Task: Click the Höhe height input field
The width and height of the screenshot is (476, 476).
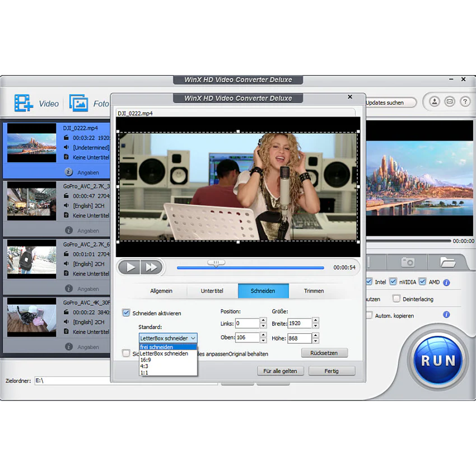Action: coord(300,338)
